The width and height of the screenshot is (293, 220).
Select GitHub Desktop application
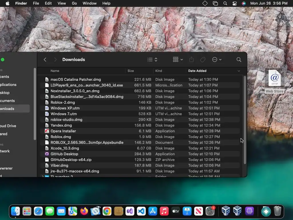[140, 154]
